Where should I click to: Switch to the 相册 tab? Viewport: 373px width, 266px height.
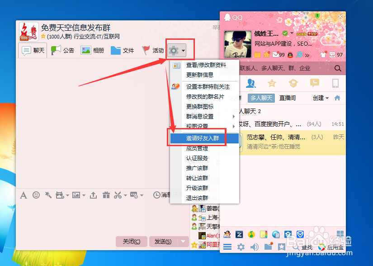(x=92, y=50)
